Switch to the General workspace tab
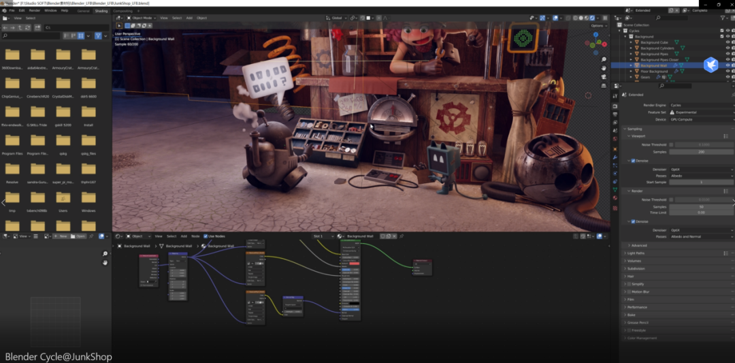The height and width of the screenshot is (363, 735). [x=84, y=10]
